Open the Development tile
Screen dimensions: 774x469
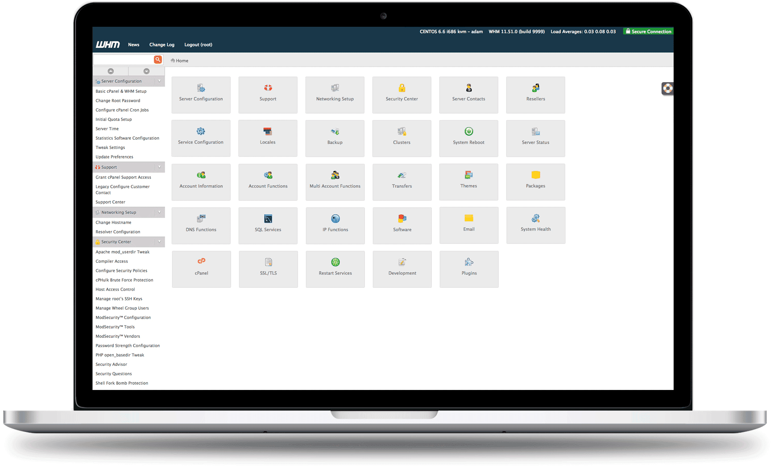tap(402, 269)
